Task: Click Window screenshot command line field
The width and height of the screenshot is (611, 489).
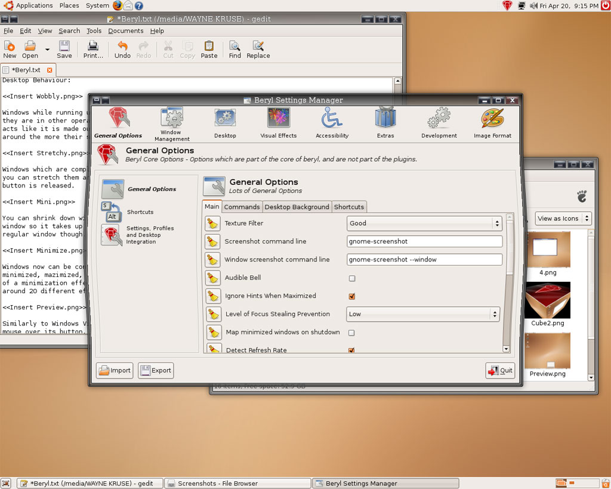Action: [x=424, y=260]
